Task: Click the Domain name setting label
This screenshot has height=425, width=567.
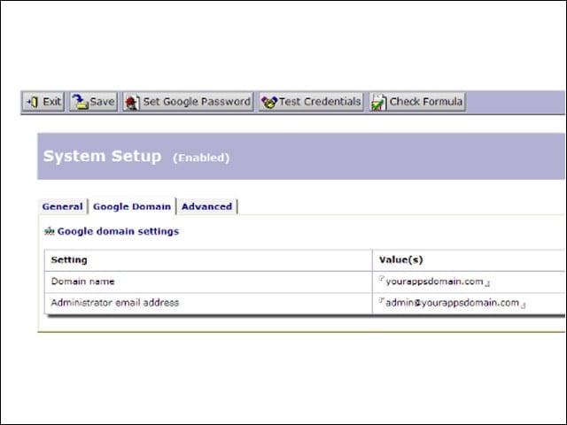Action: (x=82, y=282)
